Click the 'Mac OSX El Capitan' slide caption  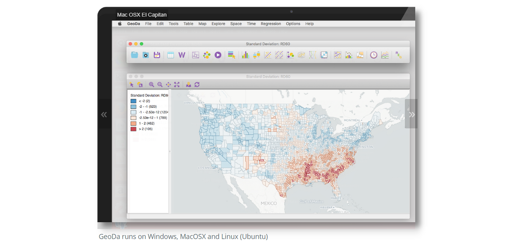tap(142, 15)
